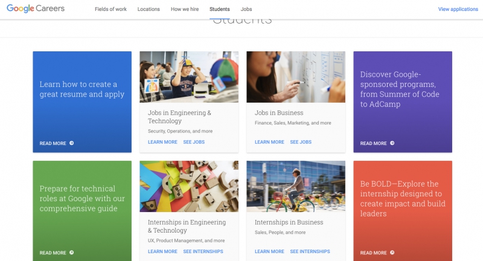
Task: Click the whiteboard photo for Business jobs
Action: pos(296,77)
